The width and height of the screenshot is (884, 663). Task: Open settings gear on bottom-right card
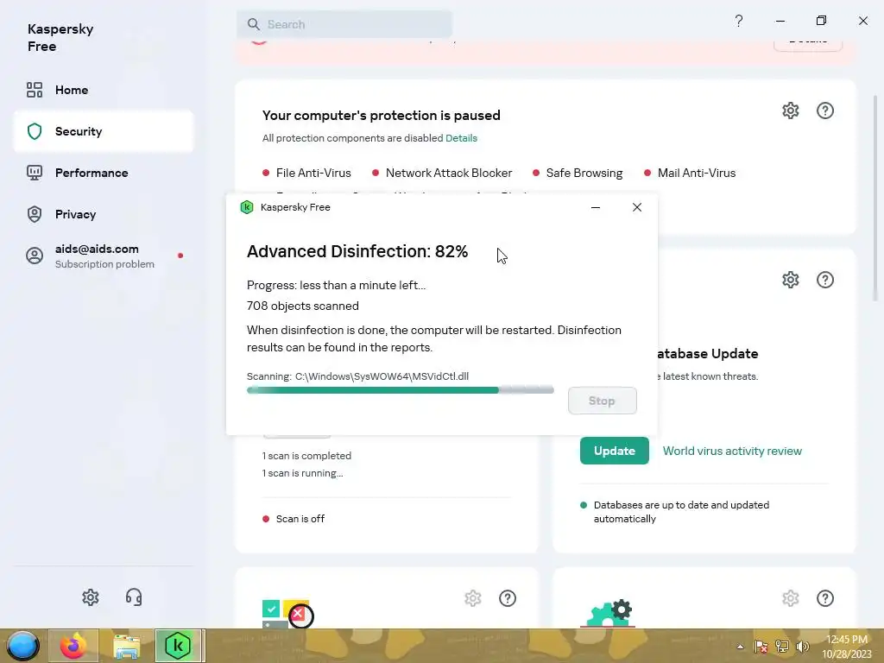791,598
